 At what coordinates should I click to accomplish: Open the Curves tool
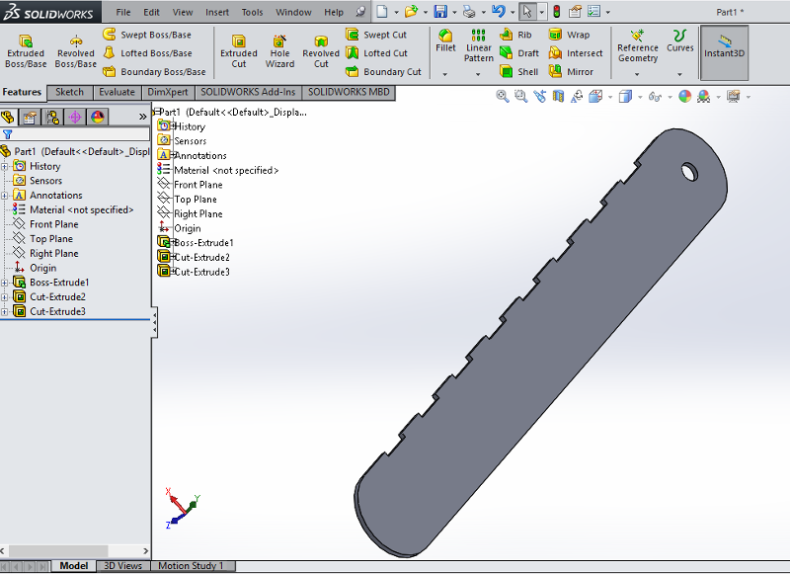click(x=680, y=41)
